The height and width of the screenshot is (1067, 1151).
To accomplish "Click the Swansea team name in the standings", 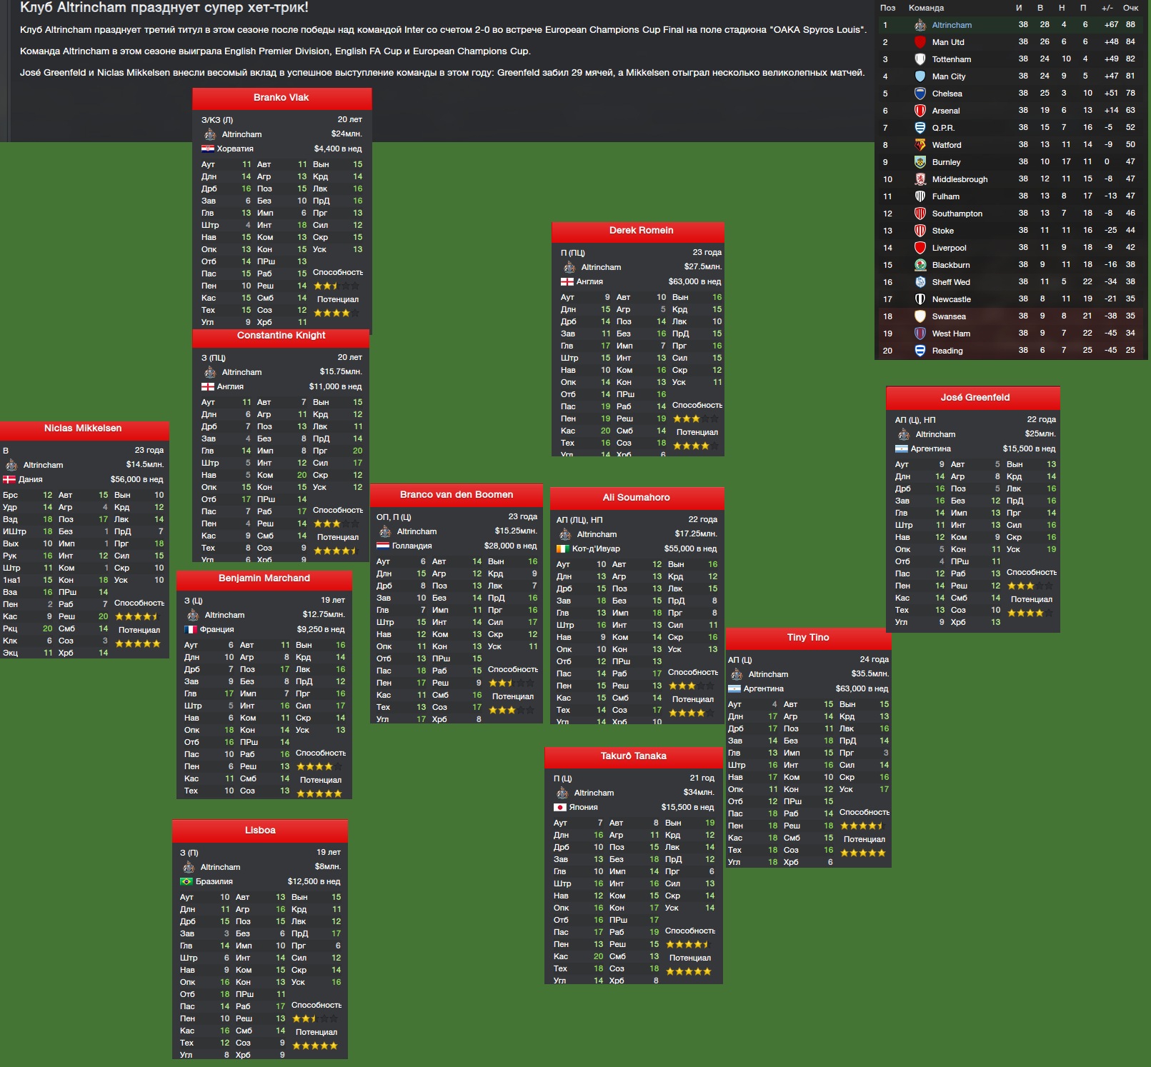I will click(949, 316).
